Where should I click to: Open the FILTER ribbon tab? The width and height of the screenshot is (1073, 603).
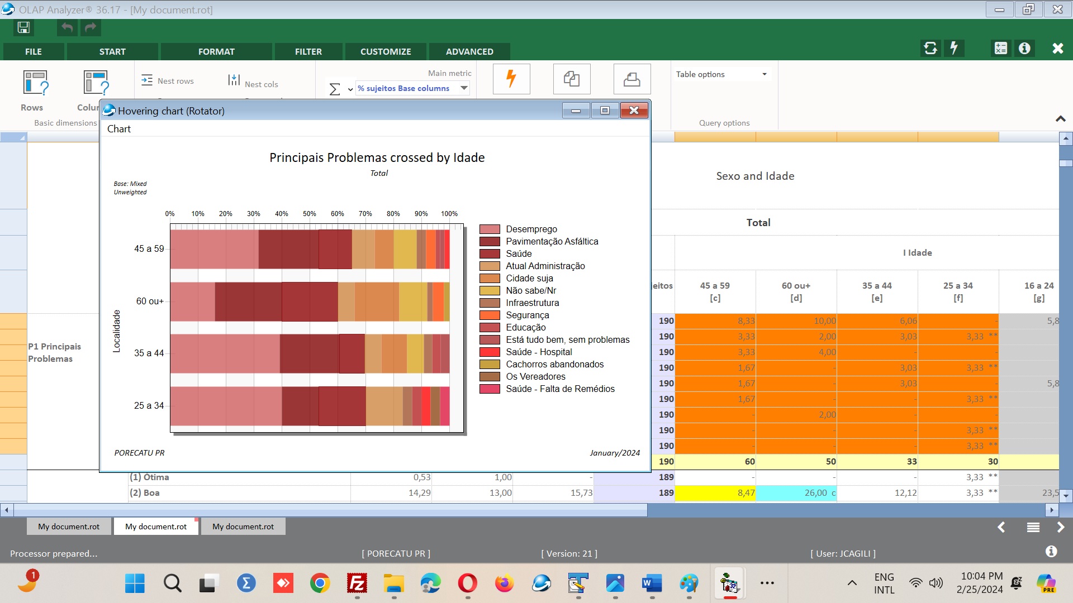pyautogui.click(x=308, y=51)
